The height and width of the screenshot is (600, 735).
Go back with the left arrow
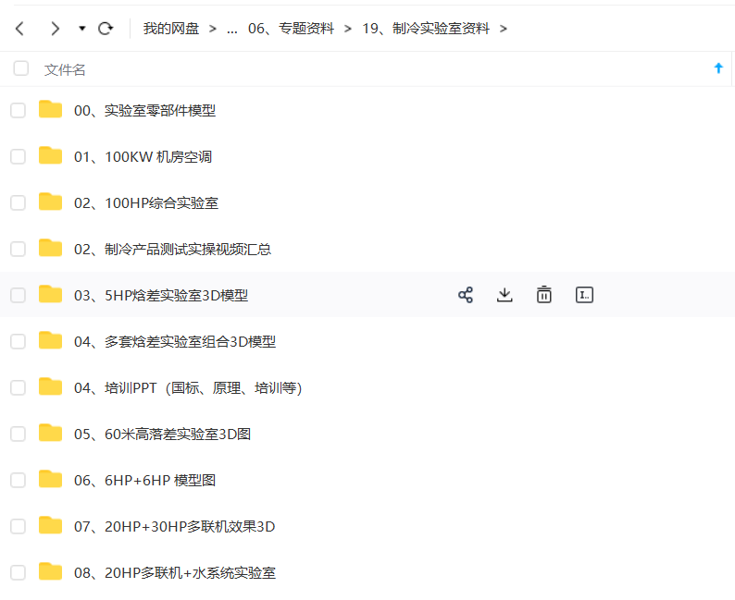(19, 29)
